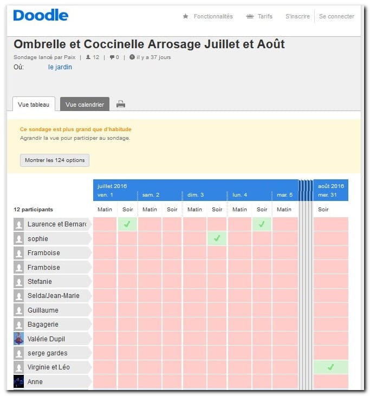The width and height of the screenshot is (370, 396).
Task: Click Ce sondage est plus grand que d'habitude
Action: point(76,129)
